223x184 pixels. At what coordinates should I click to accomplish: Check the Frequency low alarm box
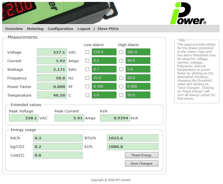87,78
